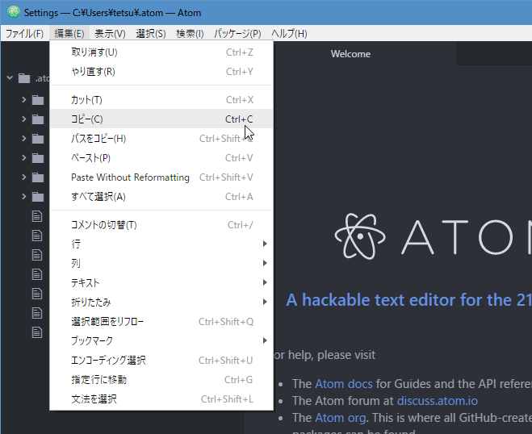The height and width of the screenshot is (434, 532).
Task: Open the ブックマーク submenu
Action: coord(92,340)
